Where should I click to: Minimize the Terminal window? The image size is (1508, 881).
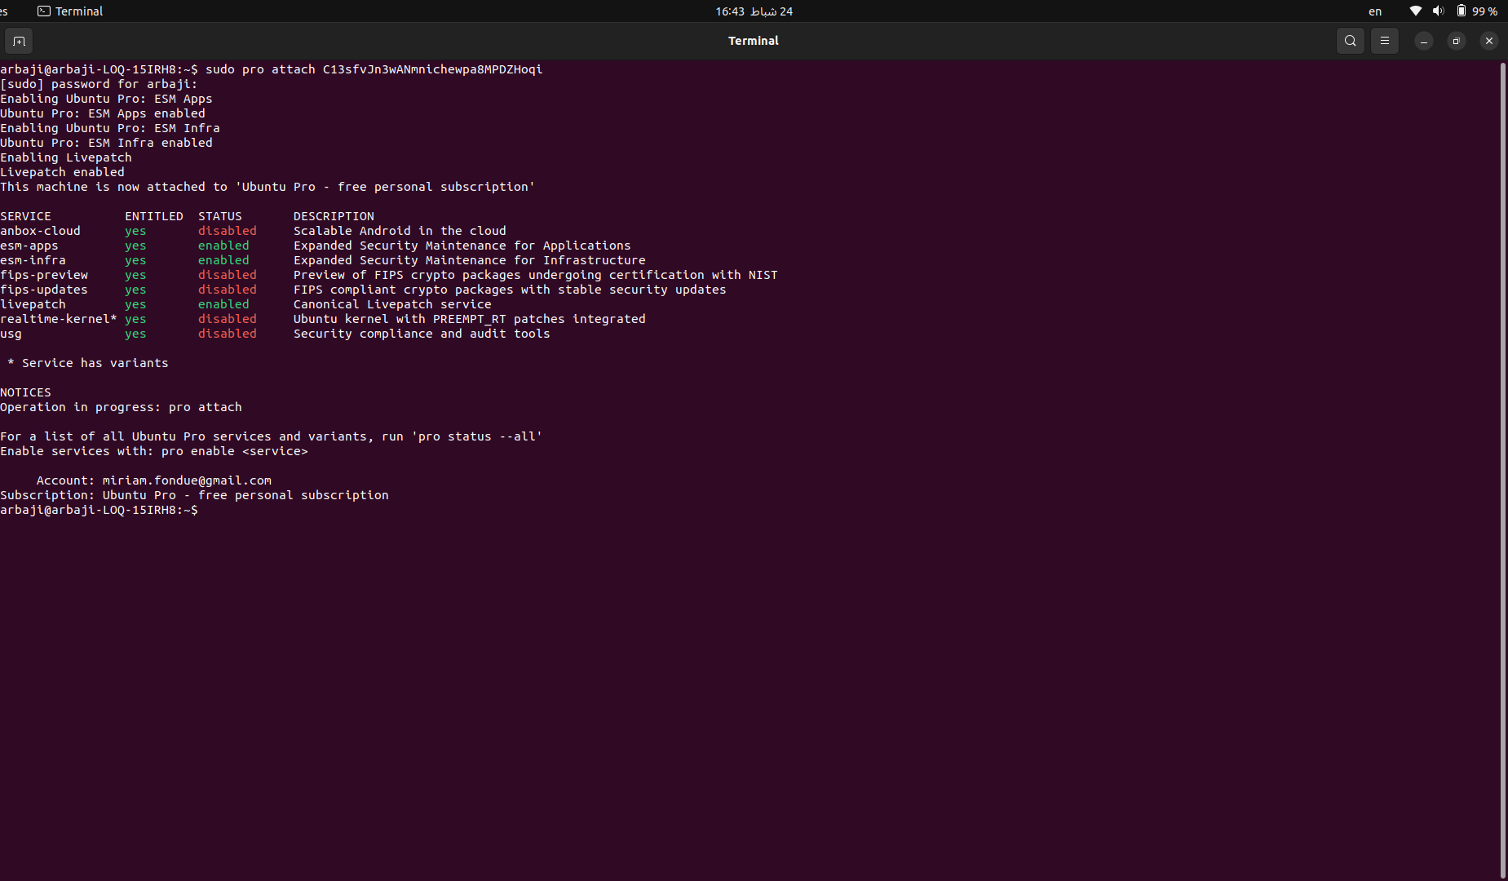[1423, 41]
